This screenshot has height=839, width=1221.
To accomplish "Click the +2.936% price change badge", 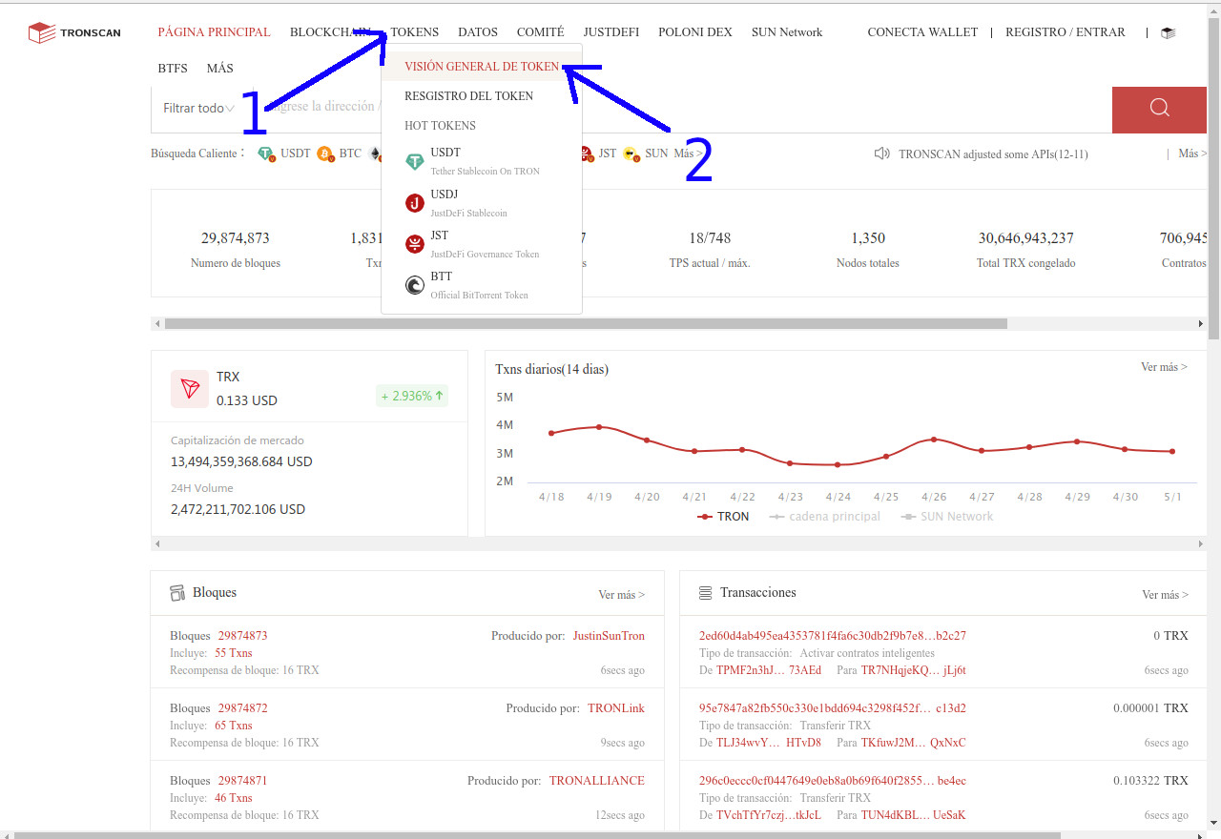I will tap(412, 396).
